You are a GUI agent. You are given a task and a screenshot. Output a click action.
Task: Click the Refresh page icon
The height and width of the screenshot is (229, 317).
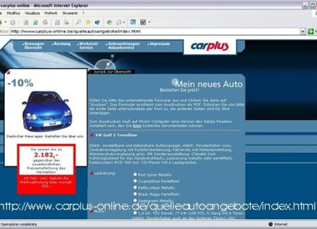35,23
